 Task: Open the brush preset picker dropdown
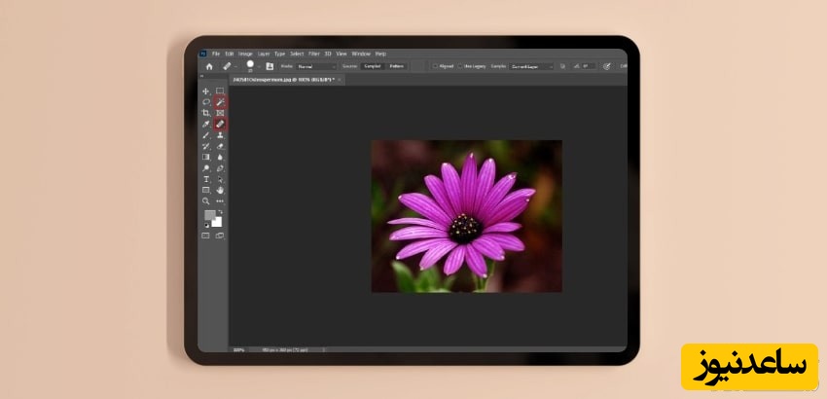pos(259,66)
